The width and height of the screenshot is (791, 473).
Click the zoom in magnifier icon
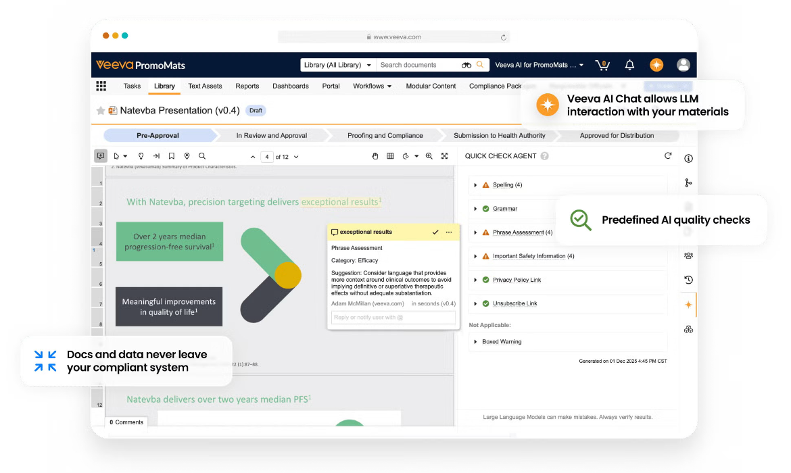[x=429, y=156]
